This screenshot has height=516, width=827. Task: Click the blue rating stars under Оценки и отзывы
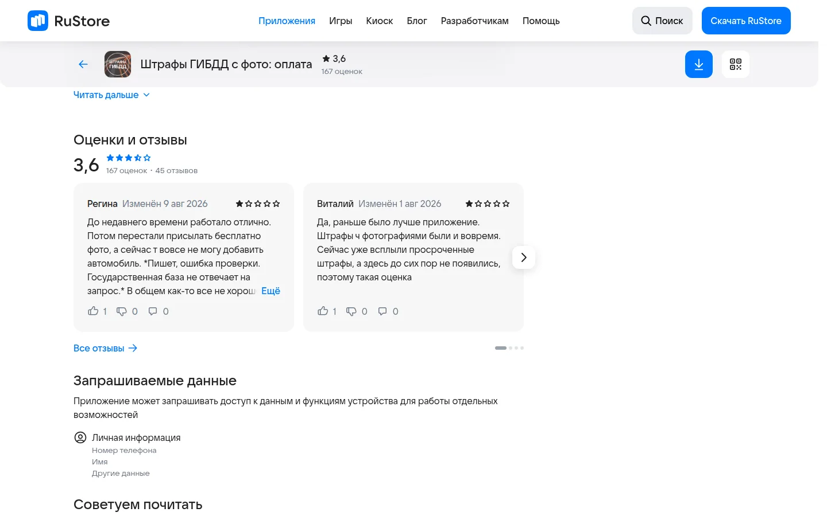point(129,158)
